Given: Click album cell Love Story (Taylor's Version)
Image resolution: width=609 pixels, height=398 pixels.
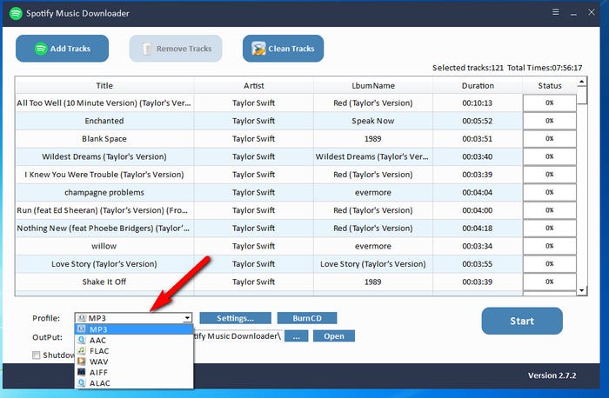Looking at the screenshot, I should tap(373, 264).
